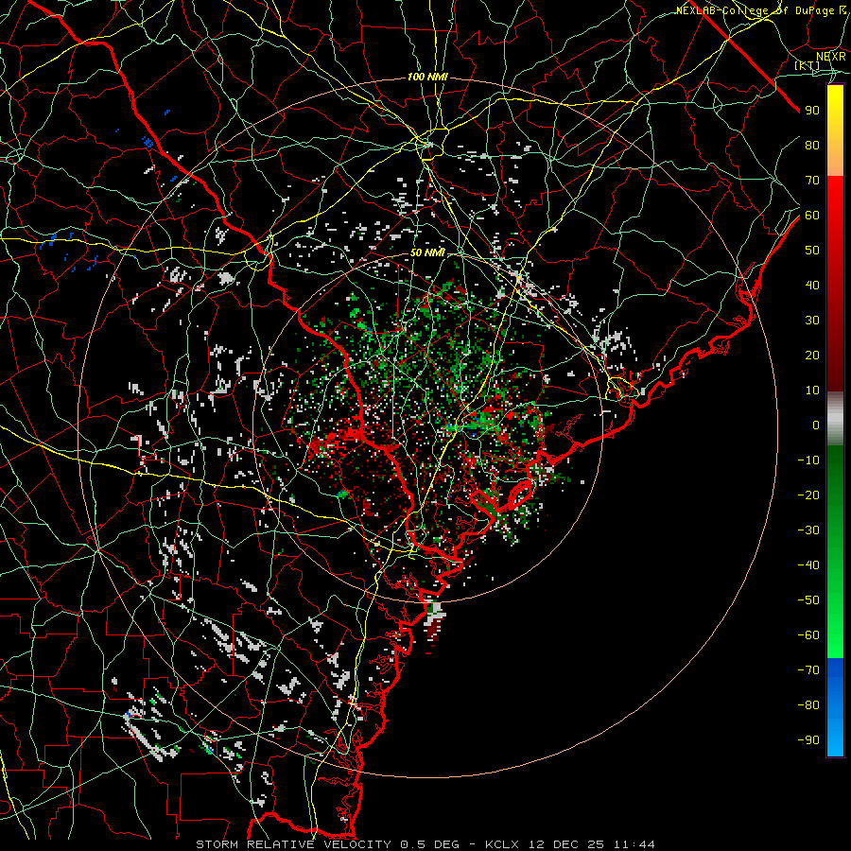Click the 30 value on velocity scale
This screenshot has width=851, height=851.
click(812, 321)
